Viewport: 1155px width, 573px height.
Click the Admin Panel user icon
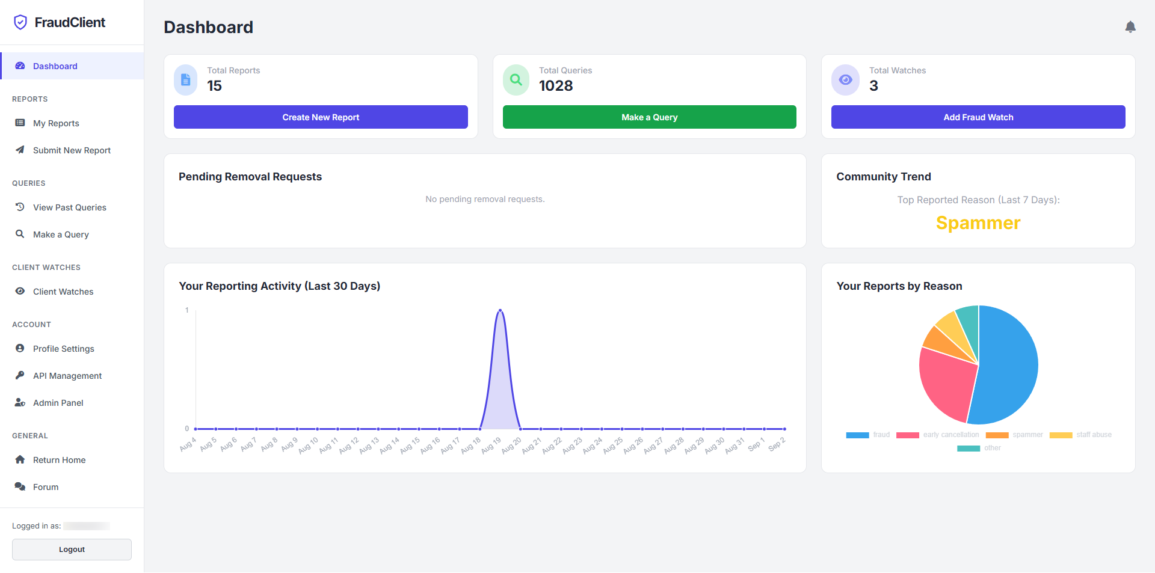click(20, 402)
